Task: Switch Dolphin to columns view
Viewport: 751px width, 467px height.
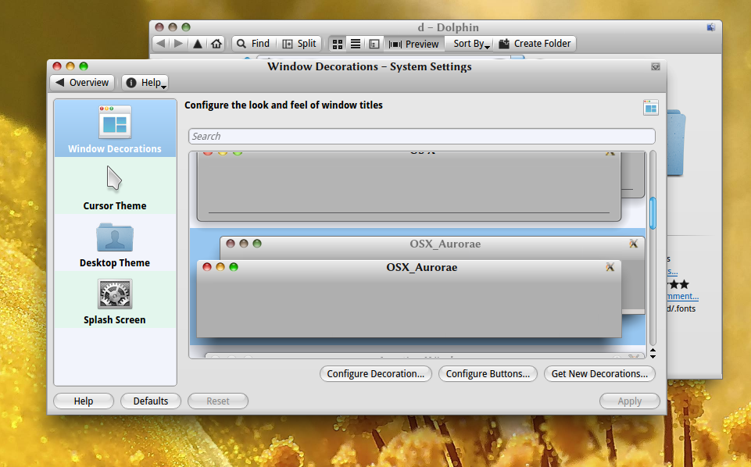Action: point(374,44)
